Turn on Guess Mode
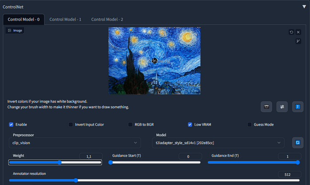The width and height of the screenshot is (310, 185). pos(250,125)
